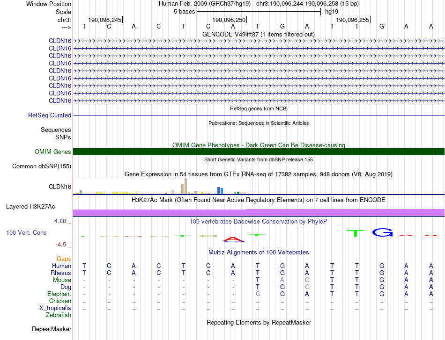Select the Chicken alignment row label
445x340 pixels.
coord(60,301)
